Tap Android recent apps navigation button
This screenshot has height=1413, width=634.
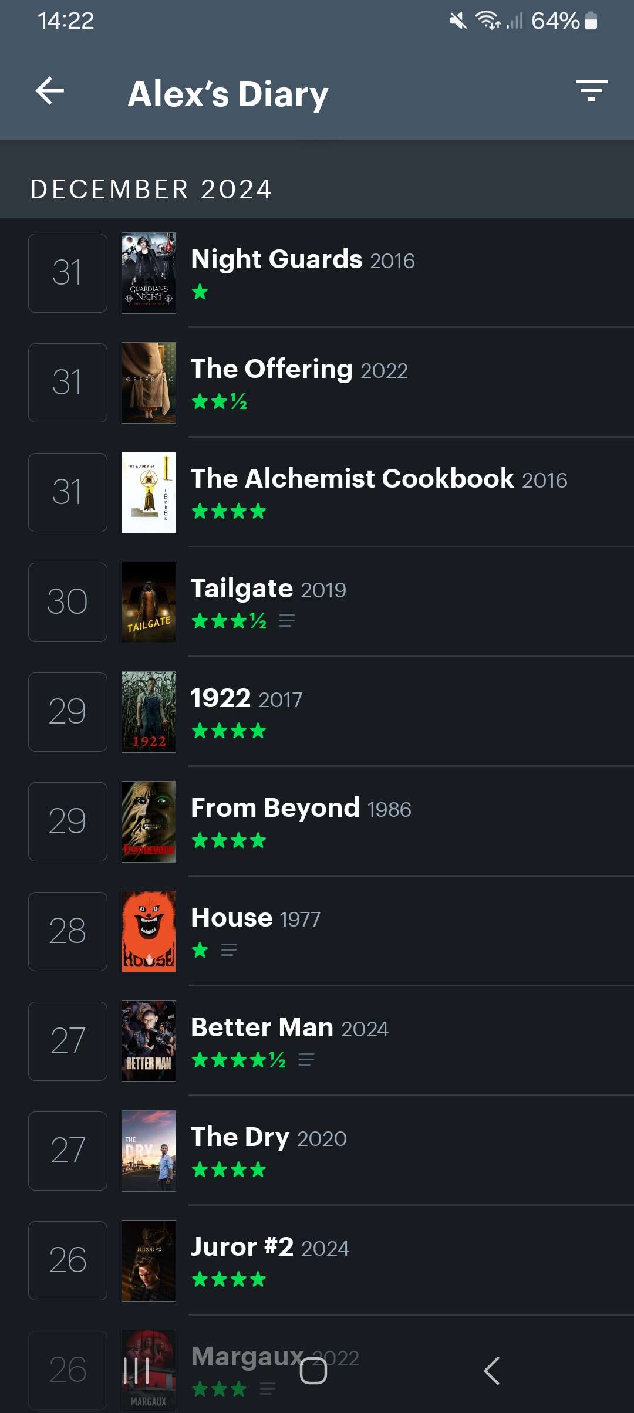[x=137, y=1371]
